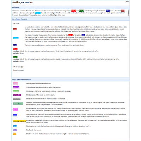Click the Hostile_encounter page title
141x141 pixels.
click(x=22, y=2)
